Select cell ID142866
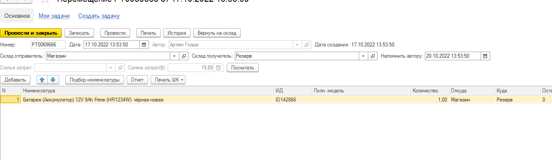 tap(293, 100)
